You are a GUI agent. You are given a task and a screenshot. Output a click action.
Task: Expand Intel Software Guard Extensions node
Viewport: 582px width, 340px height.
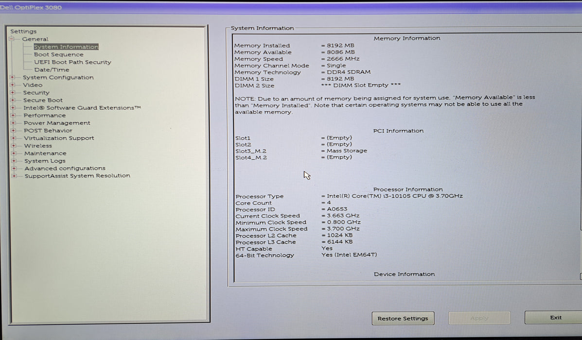click(x=13, y=107)
